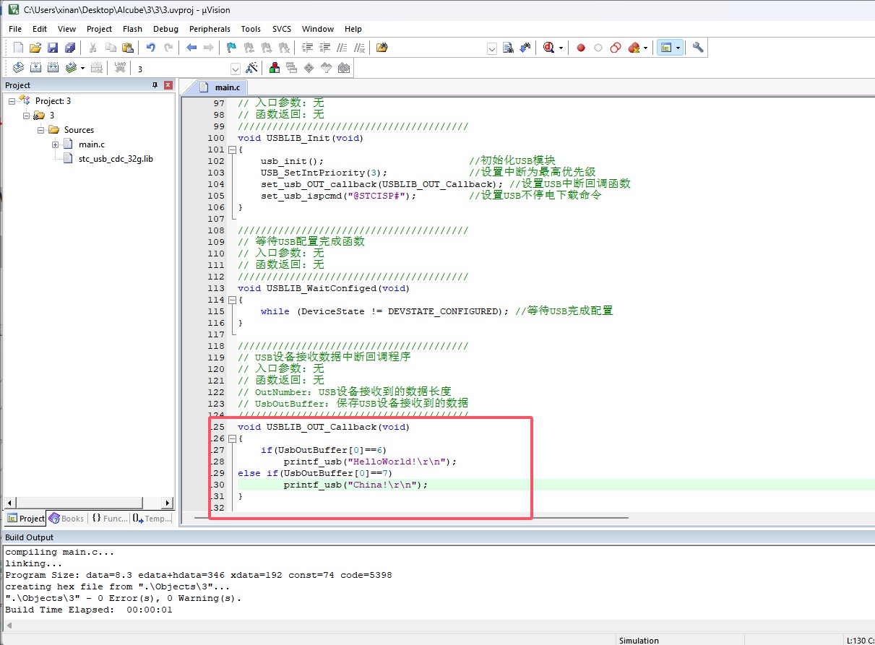Screen dimensions: 875x645
Task: Insert a breakpoint using red dot icon
Action: point(580,48)
